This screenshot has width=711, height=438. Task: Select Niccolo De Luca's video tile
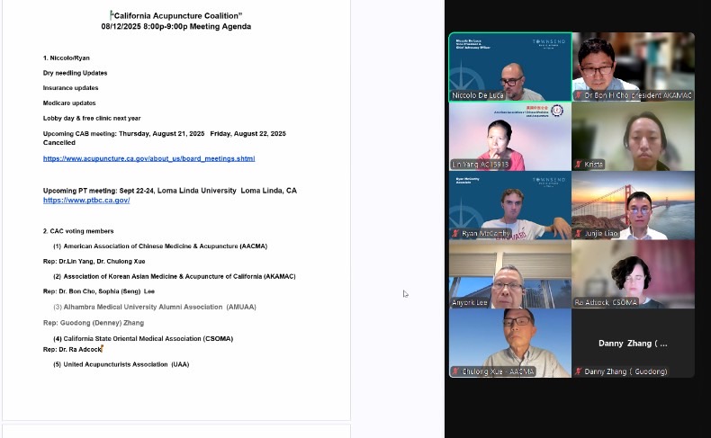(509, 66)
